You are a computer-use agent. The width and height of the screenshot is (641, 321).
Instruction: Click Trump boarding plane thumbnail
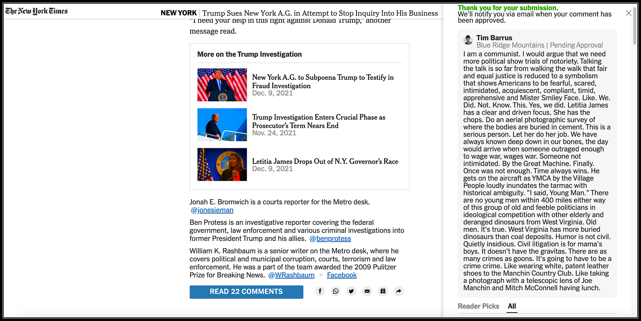point(222,125)
